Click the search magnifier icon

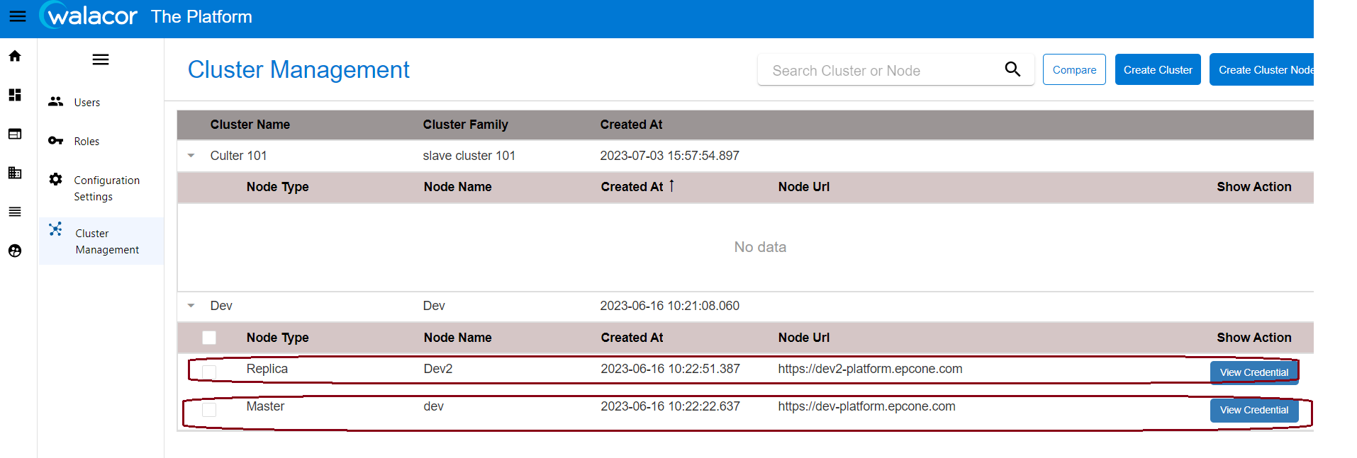[1012, 69]
